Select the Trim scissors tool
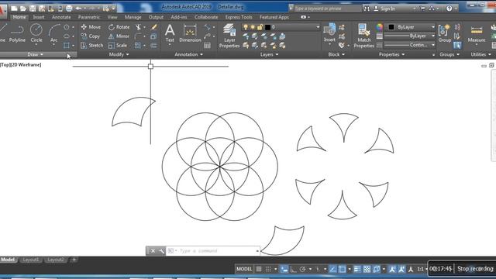 click(138, 27)
